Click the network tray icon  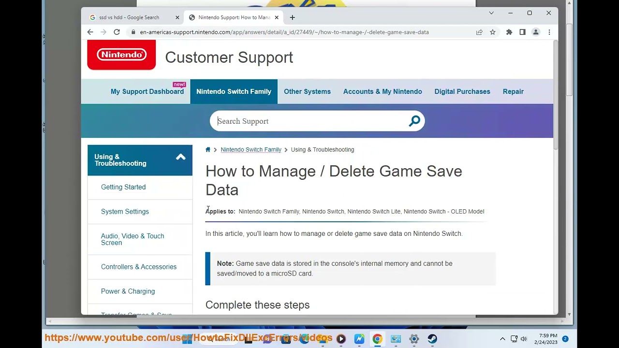click(x=514, y=339)
